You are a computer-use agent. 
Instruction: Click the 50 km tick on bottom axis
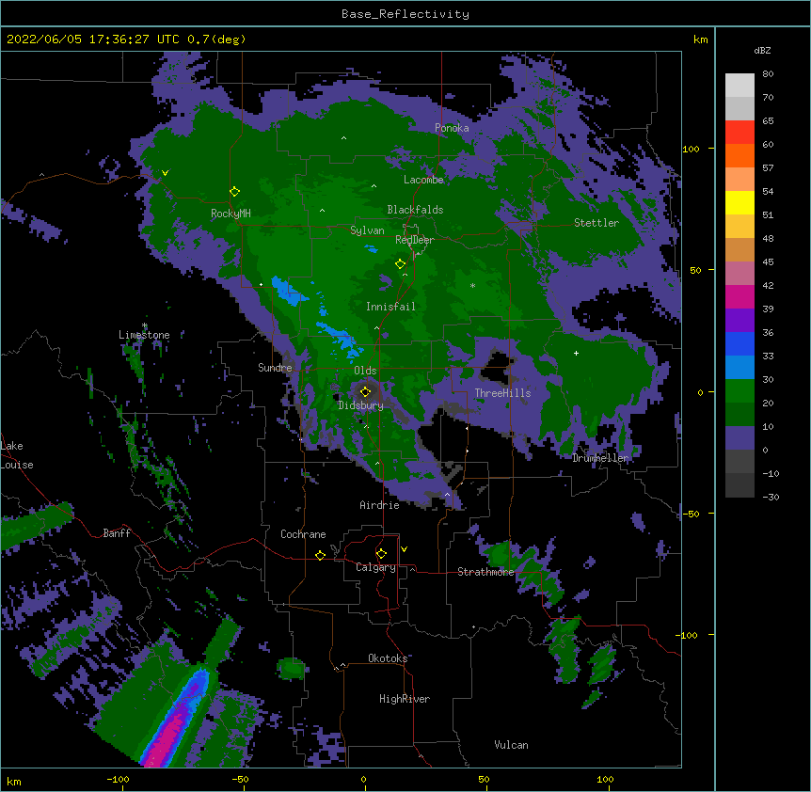click(483, 779)
